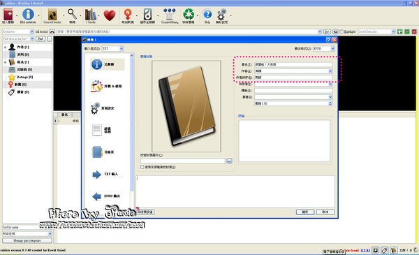419x255 pixels.
Task: Open the output format EPUB dropdown
Action: tap(324, 49)
